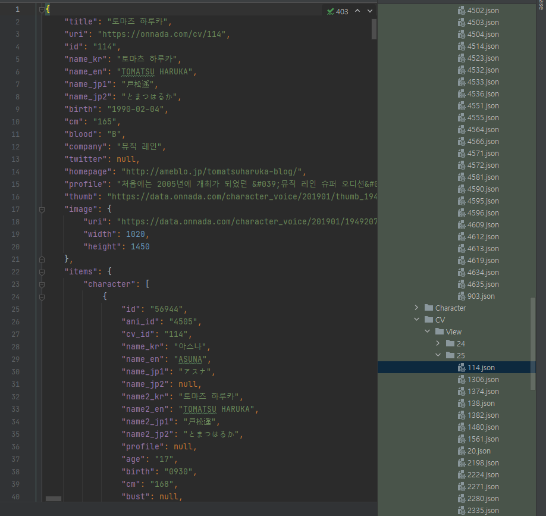The image size is (546, 516).
Task: Toggle code folding at line 22 "items"
Action: pos(42,271)
